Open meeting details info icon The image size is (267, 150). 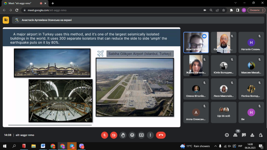point(227,135)
